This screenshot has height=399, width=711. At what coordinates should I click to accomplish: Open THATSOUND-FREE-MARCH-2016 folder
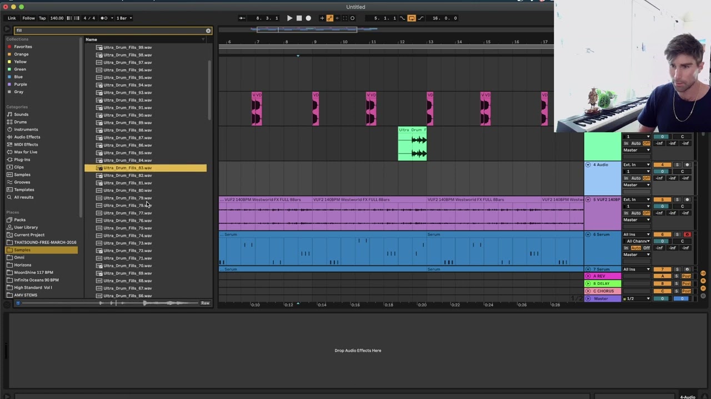(45, 242)
